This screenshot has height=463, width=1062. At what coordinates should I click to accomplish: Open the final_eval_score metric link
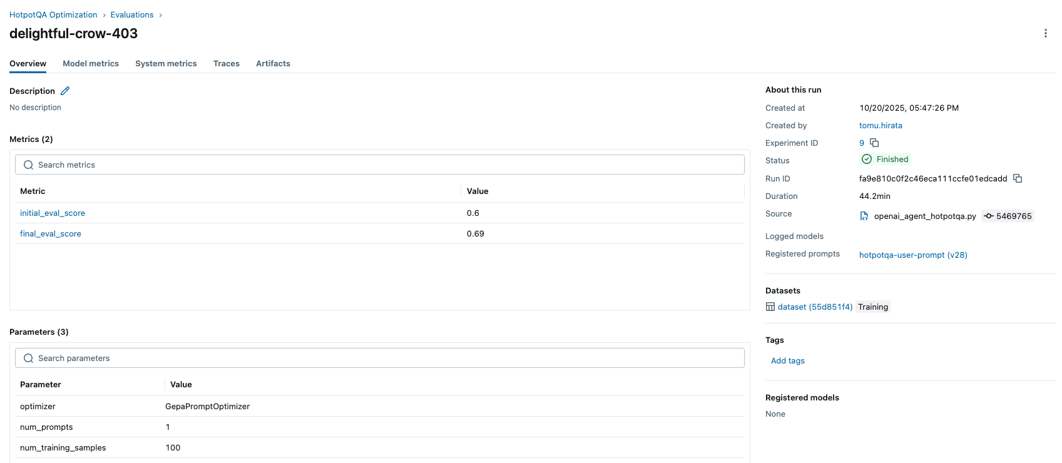[51, 233]
